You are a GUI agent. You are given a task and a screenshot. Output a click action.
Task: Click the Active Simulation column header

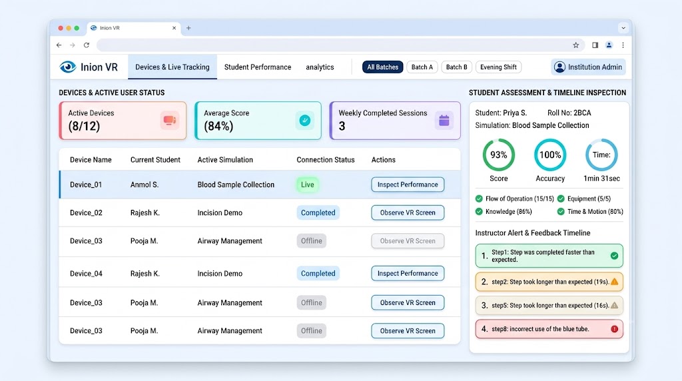225,160
